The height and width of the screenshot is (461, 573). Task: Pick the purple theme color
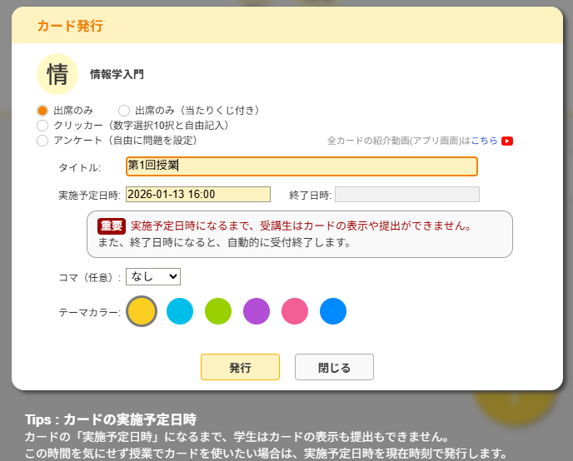[257, 311]
